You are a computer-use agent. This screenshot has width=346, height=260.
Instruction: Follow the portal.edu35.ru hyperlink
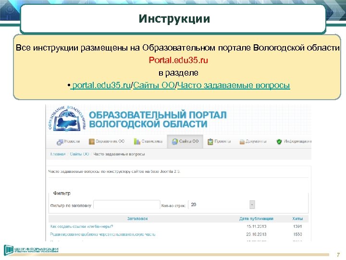pyautogui.click(x=101, y=85)
